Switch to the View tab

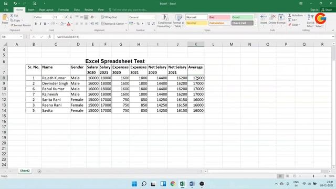[x=101, y=10]
